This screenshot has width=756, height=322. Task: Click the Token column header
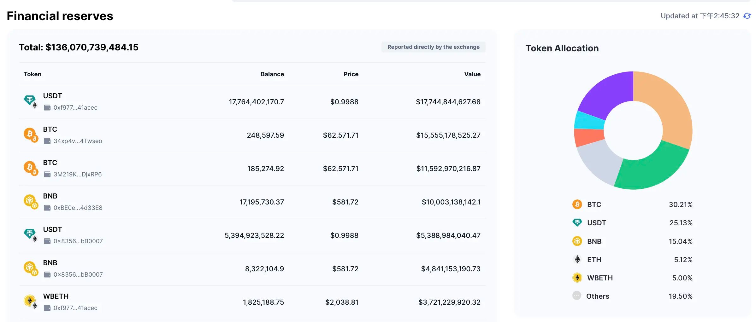pyautogui.click(x=32, y=74)
